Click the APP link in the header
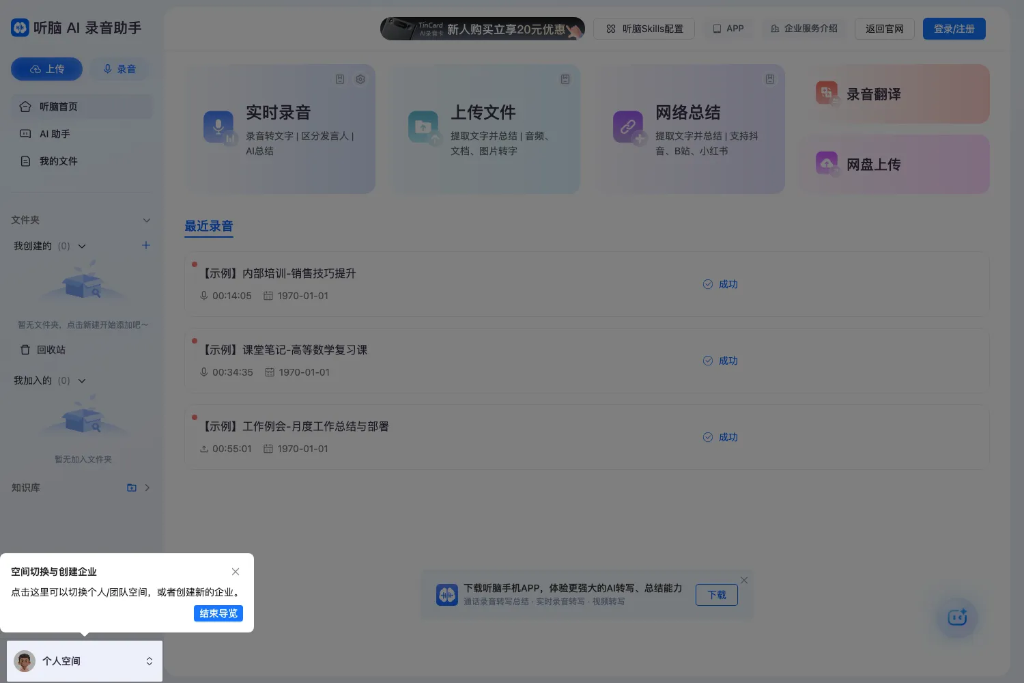The width and height of the screenshot is (1024, 683). pos(728,29)
